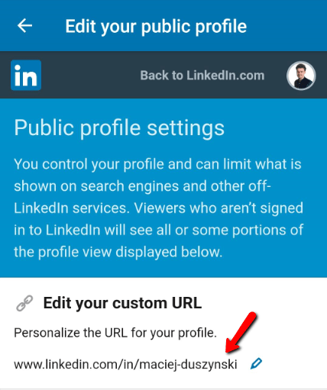Click empty area of dark navigation bar
Image resolution: width=327 pixels, height=390 pixels.
(89, 76)
